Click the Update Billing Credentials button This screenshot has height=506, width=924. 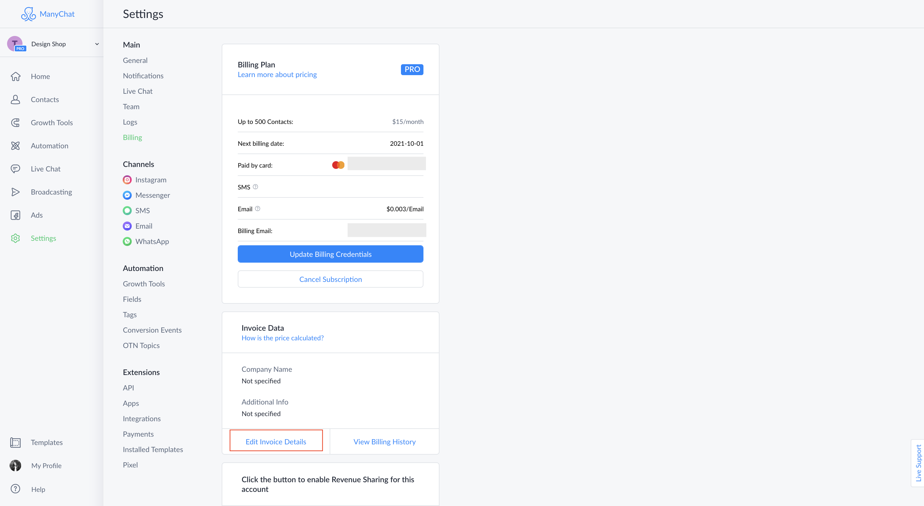pos(330,254)
